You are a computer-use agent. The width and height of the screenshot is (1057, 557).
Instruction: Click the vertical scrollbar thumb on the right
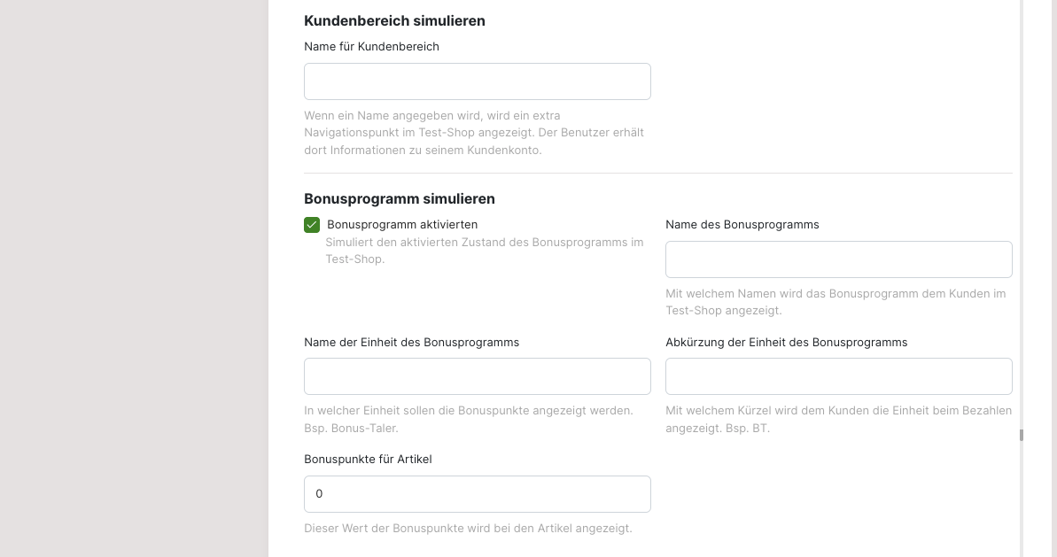pos(1021,435)
